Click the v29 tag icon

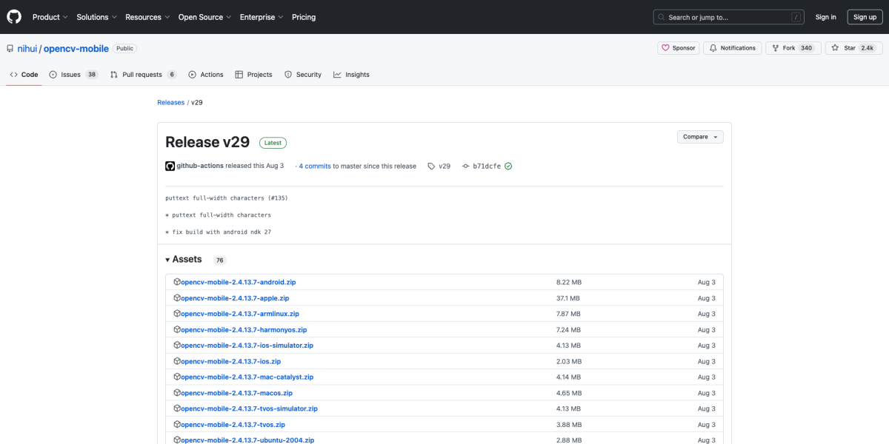431,166
